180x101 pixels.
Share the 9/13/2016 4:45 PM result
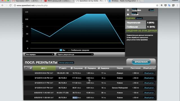[149, 78]
